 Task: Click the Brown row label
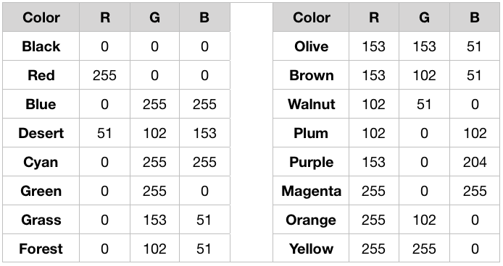click(311, 75)
